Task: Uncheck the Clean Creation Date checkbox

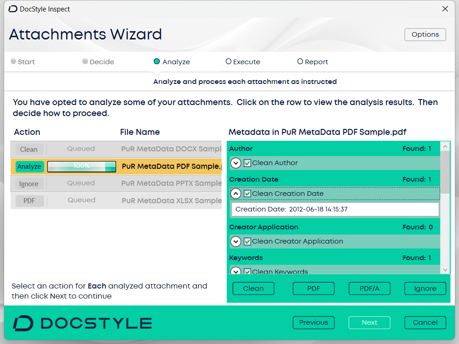Action: click(247, 194)
